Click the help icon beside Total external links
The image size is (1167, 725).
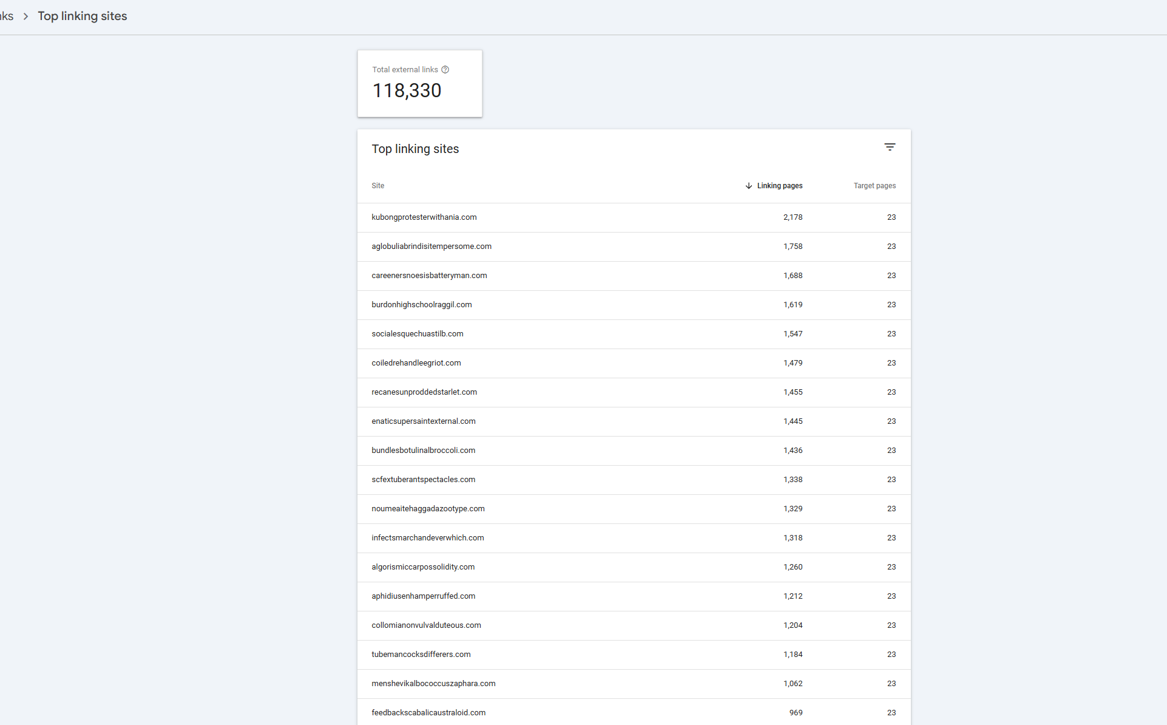(445, 70)
